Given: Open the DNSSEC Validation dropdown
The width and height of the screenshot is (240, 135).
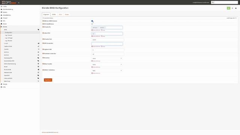Looking at the screenshot, I should [107, 70].
